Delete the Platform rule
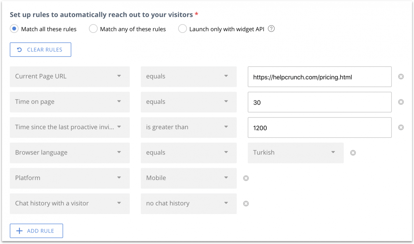Screen dimensions: 414x244 click(246, 178)
